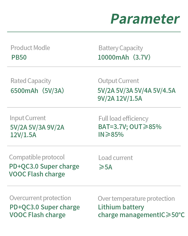Click the BAT=3.7V; OUT≥85% text
This screenshot has width=188, height=236.
point(130,127)
